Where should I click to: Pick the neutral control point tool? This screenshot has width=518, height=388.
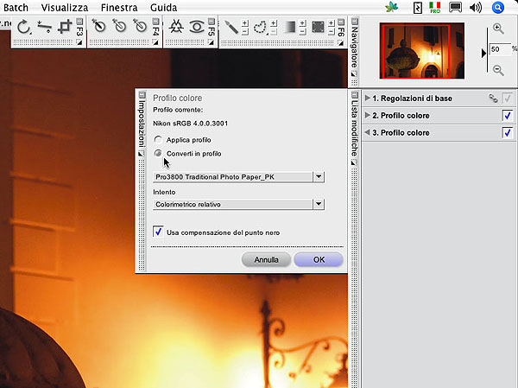[x=119, y=27]
